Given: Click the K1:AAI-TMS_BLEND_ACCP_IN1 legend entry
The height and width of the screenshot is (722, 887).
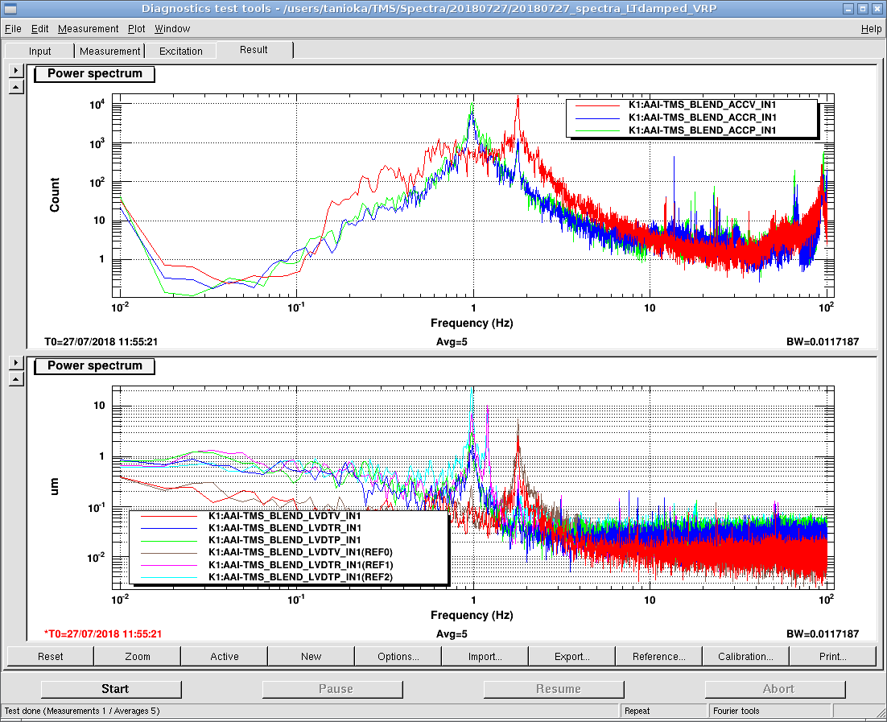Looking at the screenshot, I should point(701,130).
